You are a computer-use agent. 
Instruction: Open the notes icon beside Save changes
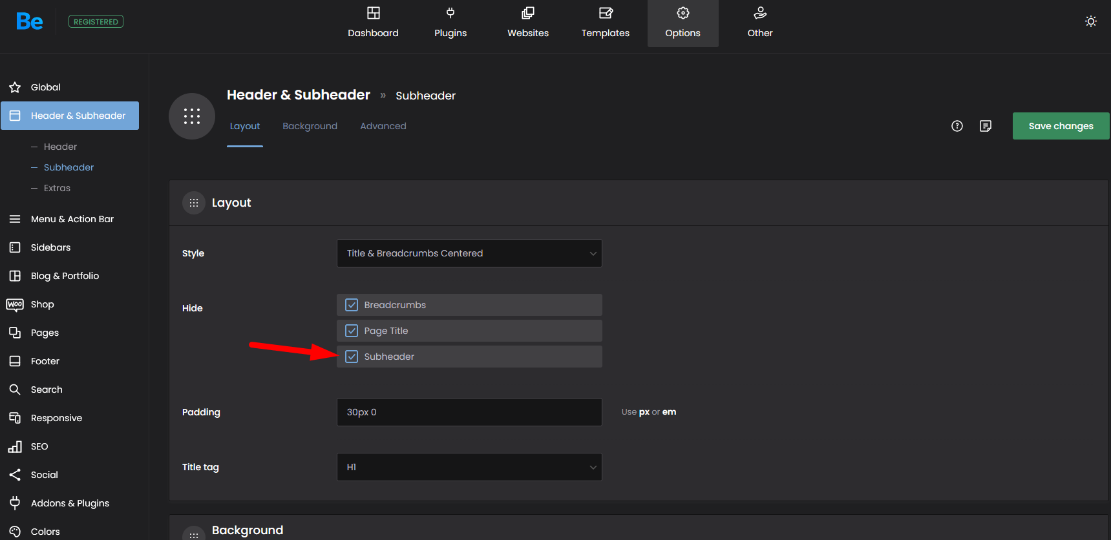pyautogui.click(x=986, y=126)
